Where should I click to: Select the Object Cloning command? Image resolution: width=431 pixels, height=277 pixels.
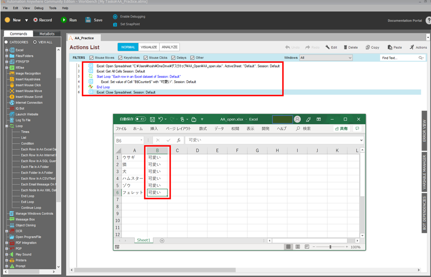pyautogui.click(x=25, y=225)
